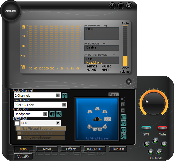Click the plus button beside speaker view
This screenshot has height=161, width=174.
pyautogui.click(x=123, y=105)
